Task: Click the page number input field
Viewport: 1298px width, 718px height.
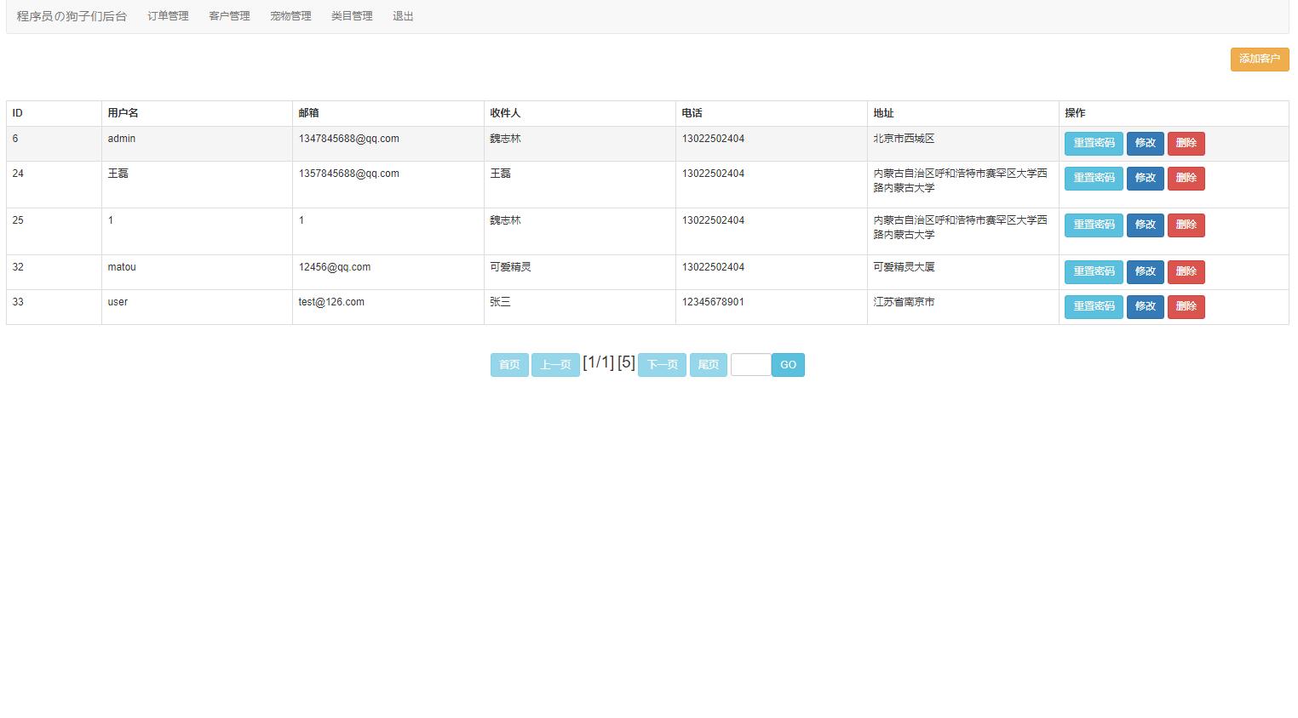Action: coord(750,364)
